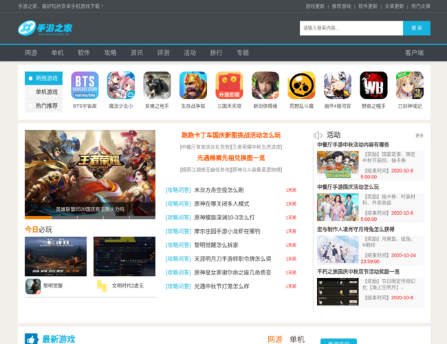This screenshot has width=447, height=344.
Task: Click the speaker icon beside 活动 heading
Action: point(318,136)
